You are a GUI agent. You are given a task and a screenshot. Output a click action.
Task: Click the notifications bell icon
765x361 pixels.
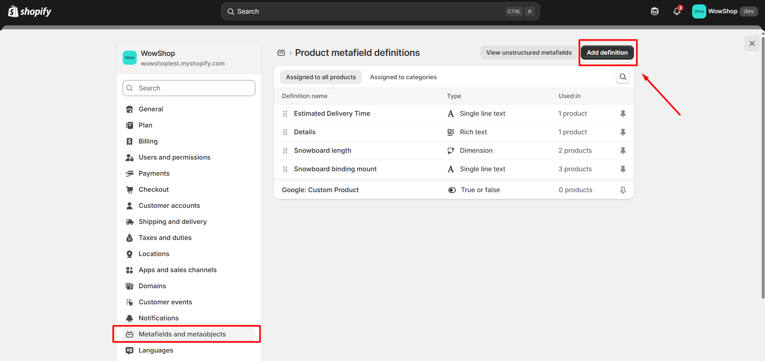pos(677,11)
